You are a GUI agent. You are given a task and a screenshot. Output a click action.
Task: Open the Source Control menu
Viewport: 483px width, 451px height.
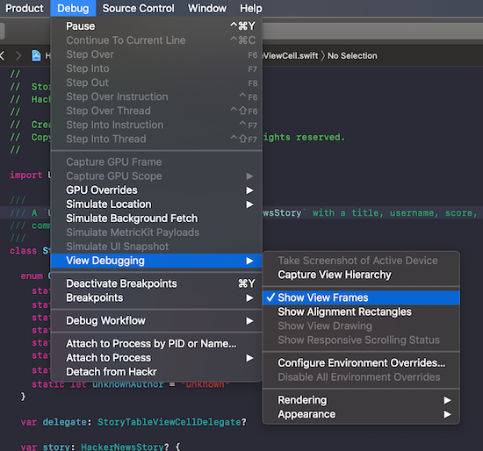(138, 8)
